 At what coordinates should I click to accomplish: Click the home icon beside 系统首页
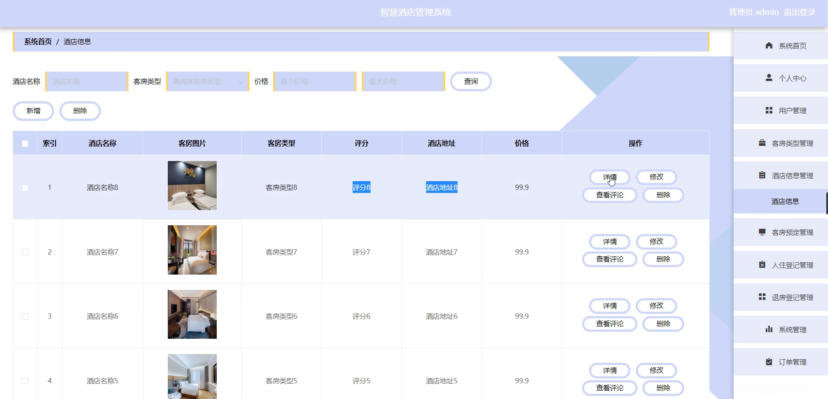tap(769, 45)
